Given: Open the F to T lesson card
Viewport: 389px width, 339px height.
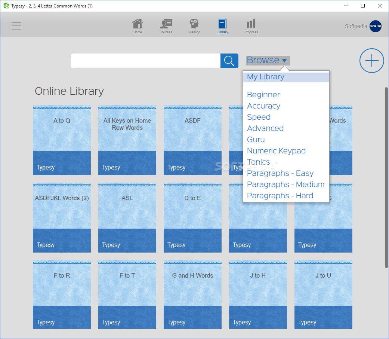Looking at the screenshot, I should [x=127, y=295].
